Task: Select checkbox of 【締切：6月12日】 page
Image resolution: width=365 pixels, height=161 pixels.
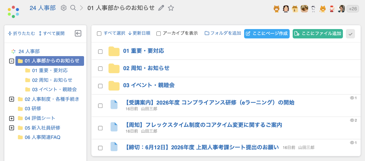Action: pyautogui.click(x=100, y=148)
